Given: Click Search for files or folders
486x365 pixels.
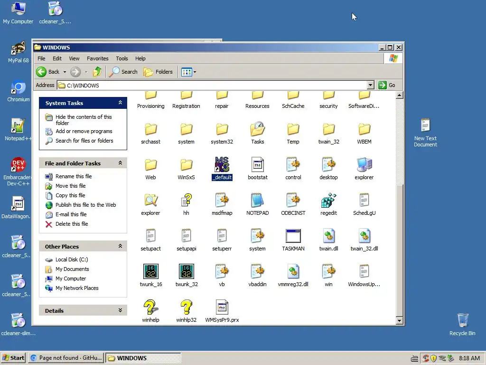Looking at the screenshot, I should click(x=84, y=141).
